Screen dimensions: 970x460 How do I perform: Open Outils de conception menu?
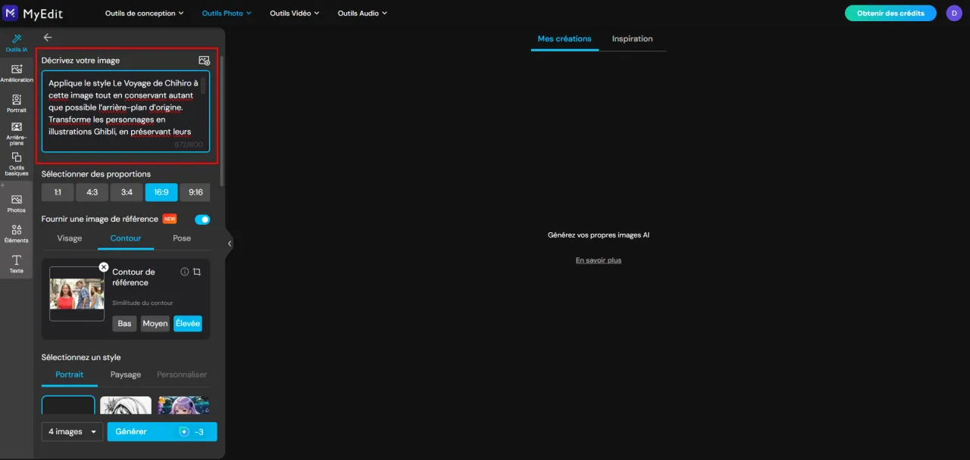145,13
